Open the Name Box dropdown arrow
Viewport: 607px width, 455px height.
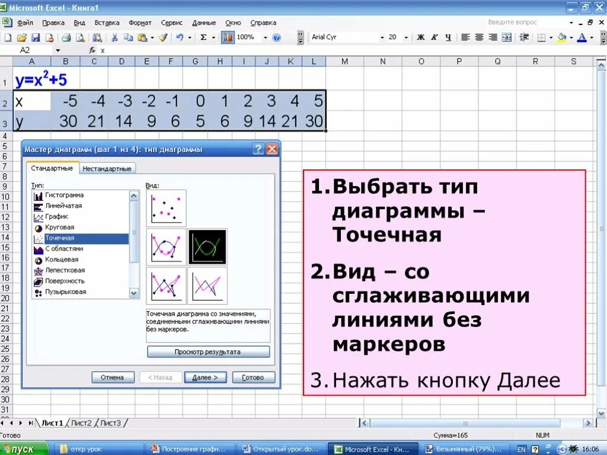tap(57, 50)
